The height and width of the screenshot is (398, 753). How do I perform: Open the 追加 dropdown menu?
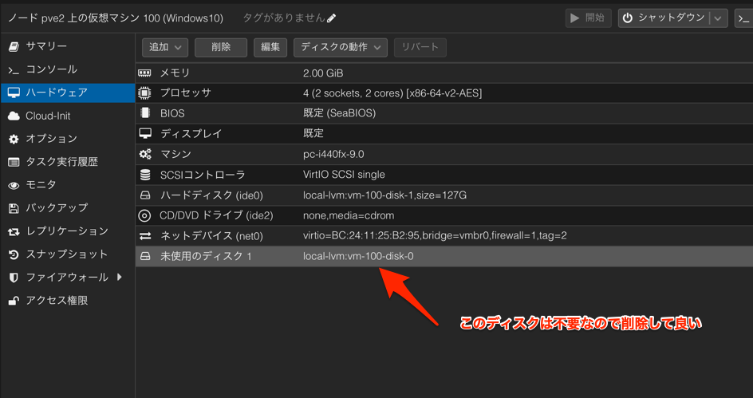pyautogui.click(x=165, y=48)
